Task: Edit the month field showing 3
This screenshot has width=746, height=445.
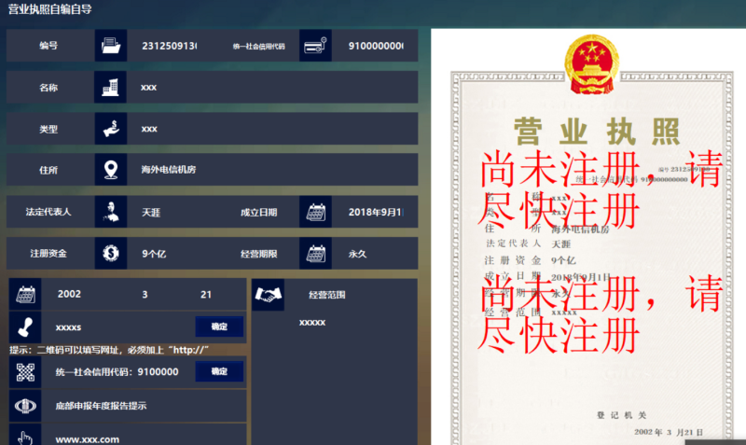Action: click(145, 294)
